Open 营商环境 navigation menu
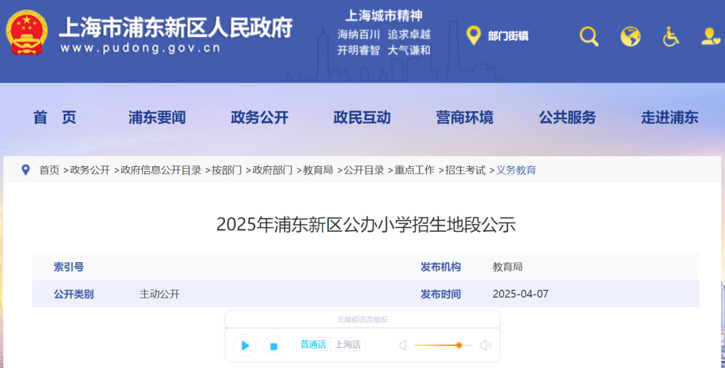The image size is (725, 368). pos(465,118)
